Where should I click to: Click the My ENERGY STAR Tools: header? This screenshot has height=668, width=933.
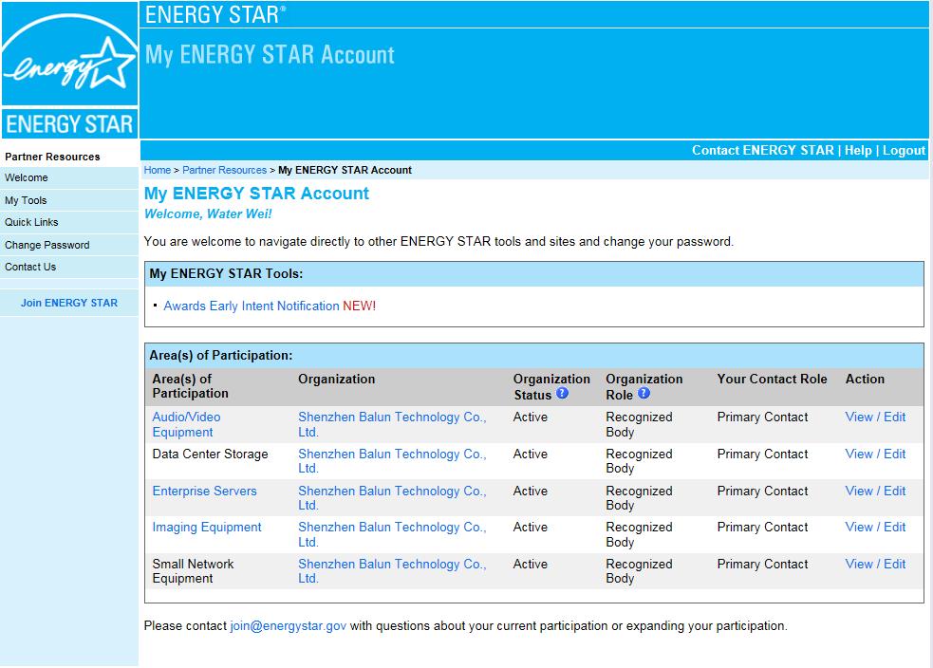(226, 273)
